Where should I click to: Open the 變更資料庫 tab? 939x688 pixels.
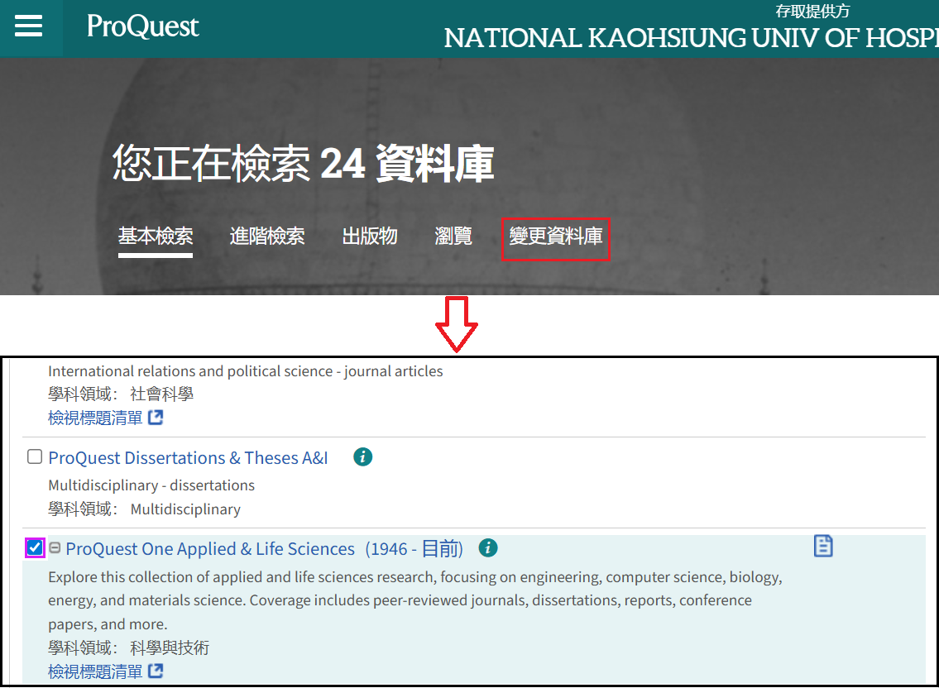coord(555,237)
